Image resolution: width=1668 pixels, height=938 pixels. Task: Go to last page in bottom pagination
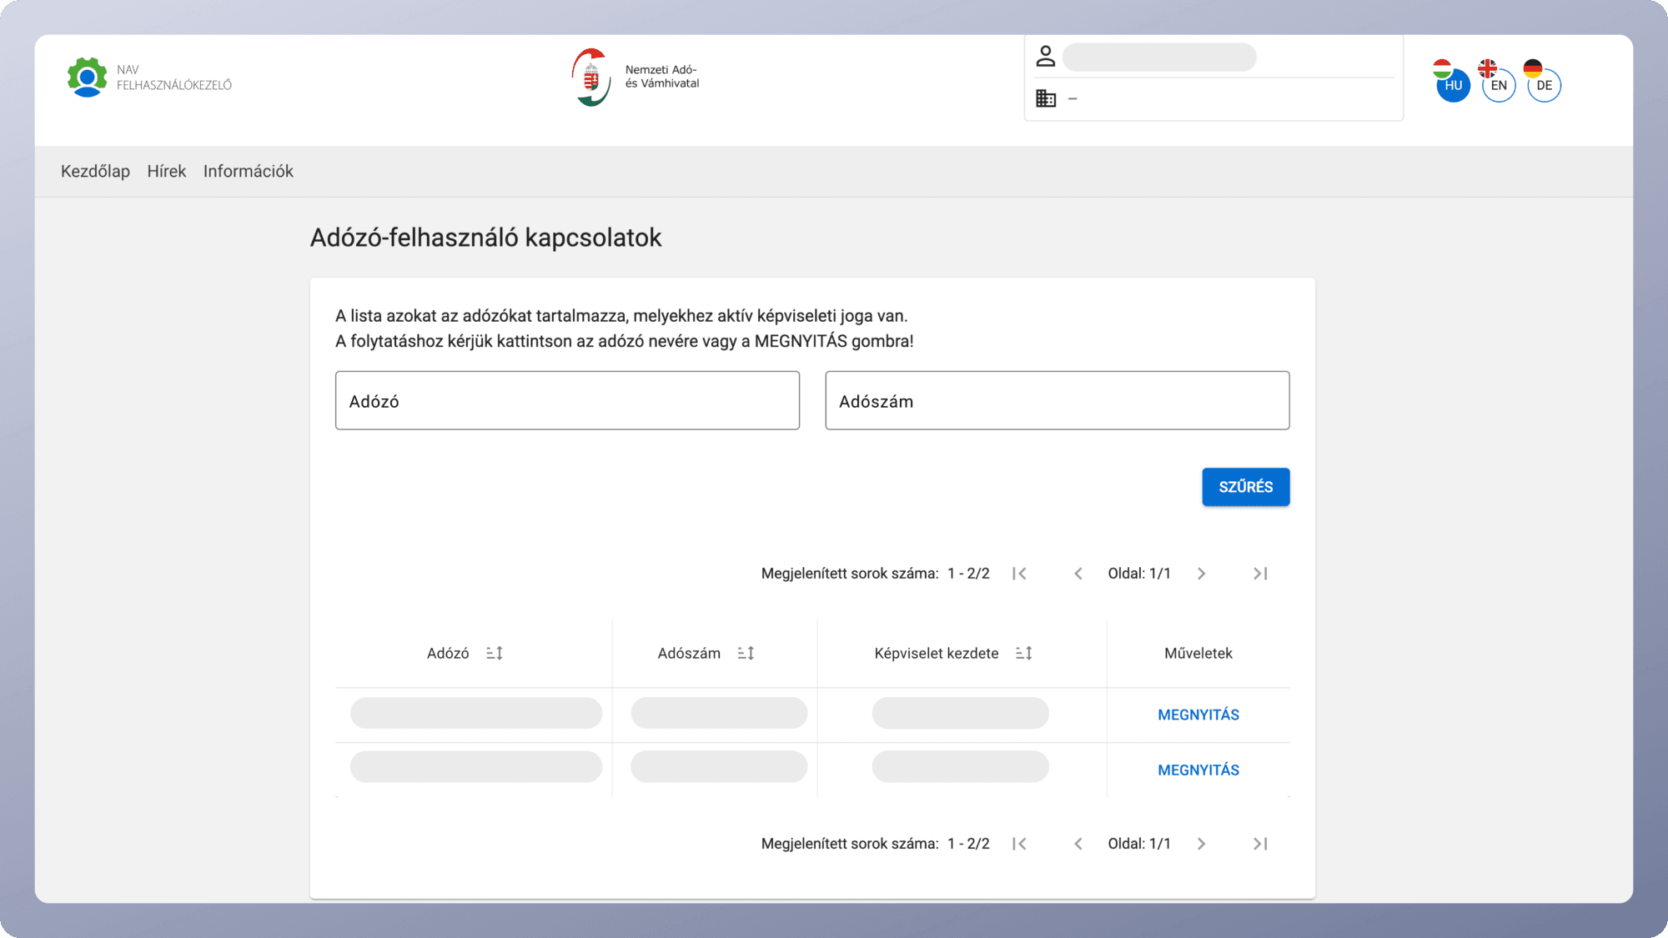click(1260, 844)
